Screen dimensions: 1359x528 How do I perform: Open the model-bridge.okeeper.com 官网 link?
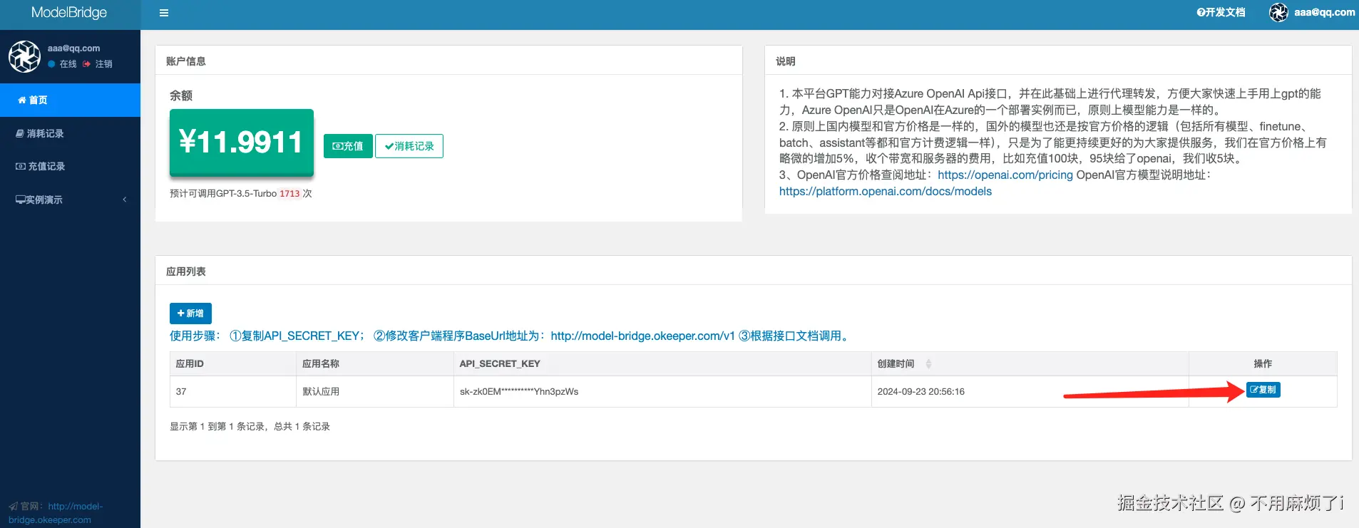(x=56, y=513)
